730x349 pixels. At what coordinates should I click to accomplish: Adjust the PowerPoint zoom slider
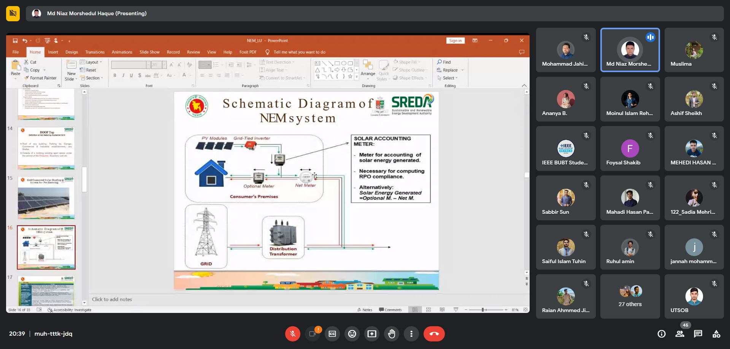483,310
